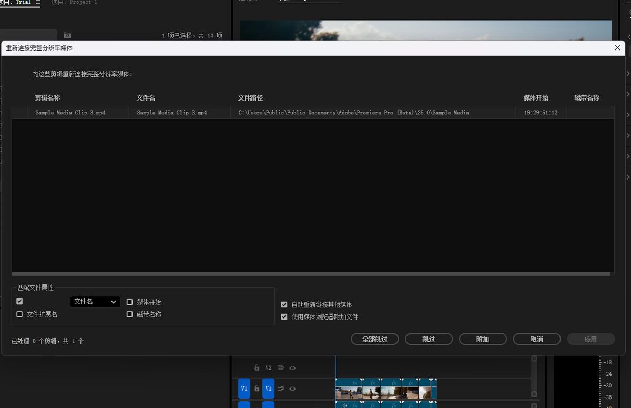Select the first video clip on V1
Image resolution: width=631 pixels, height=408 pixels.
349,390
